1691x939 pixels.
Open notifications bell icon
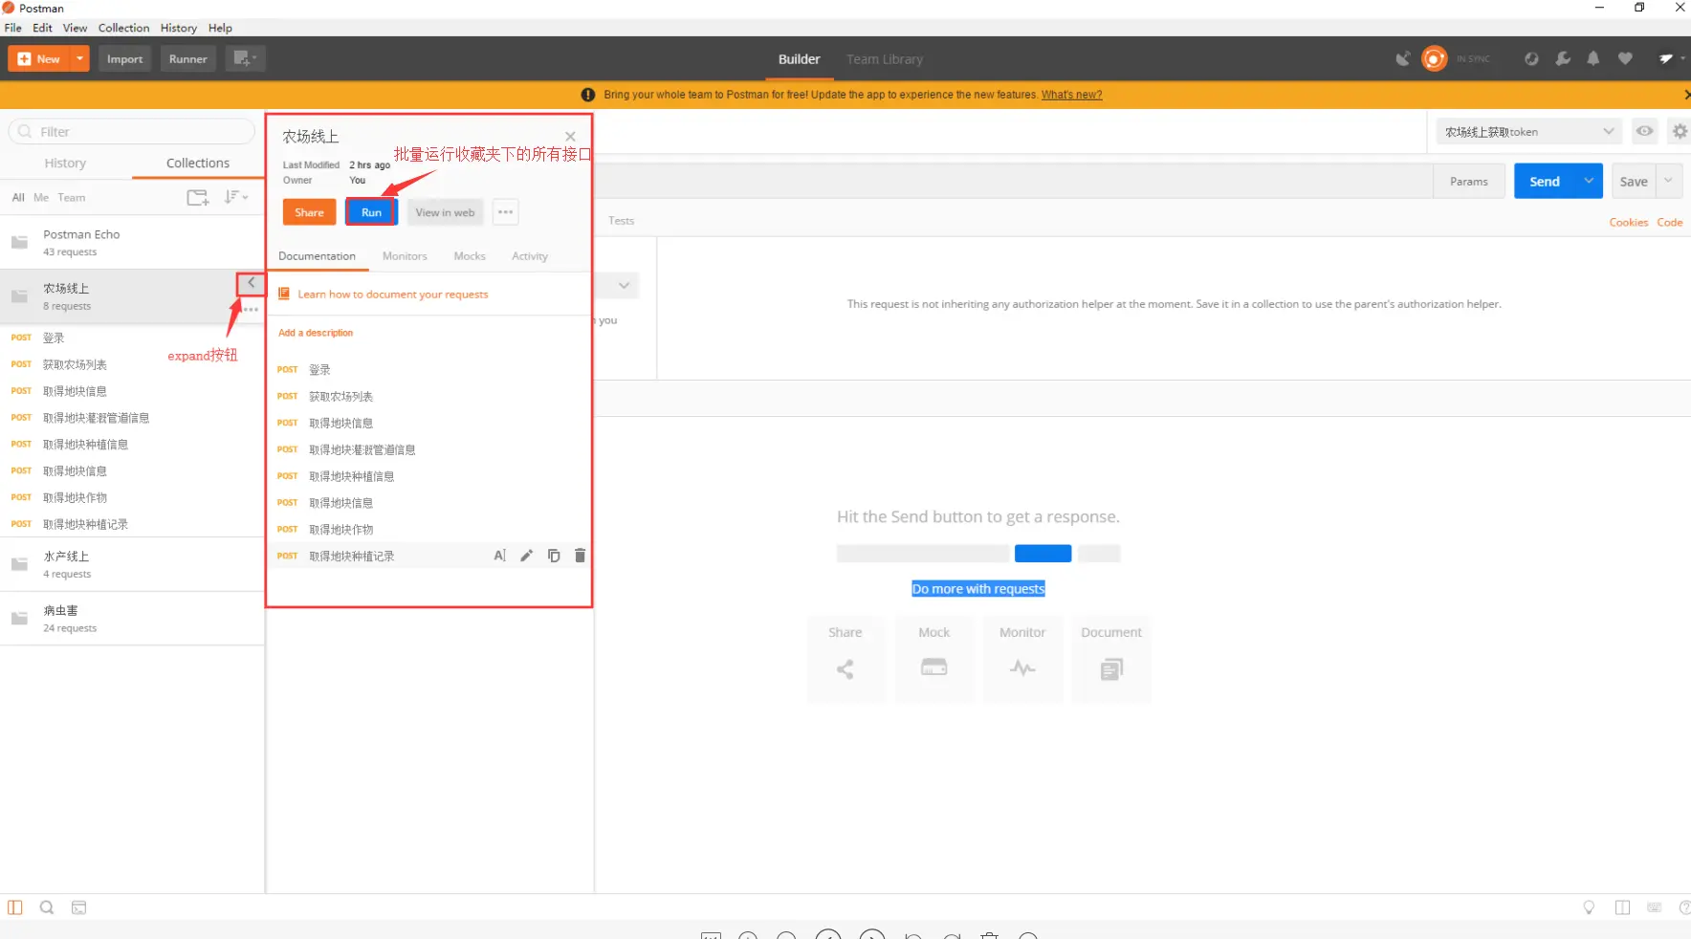coord(1593,59)
